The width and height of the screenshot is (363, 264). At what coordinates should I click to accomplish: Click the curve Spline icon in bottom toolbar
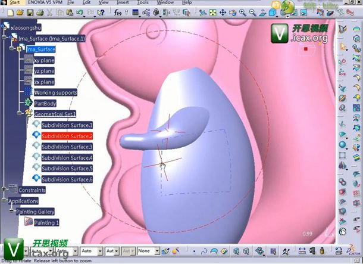204,251
